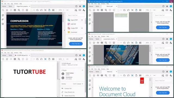Viewport: 174px width, 98px height.
Task: Open help icon in Comparison presentation window
Action: 76,6
